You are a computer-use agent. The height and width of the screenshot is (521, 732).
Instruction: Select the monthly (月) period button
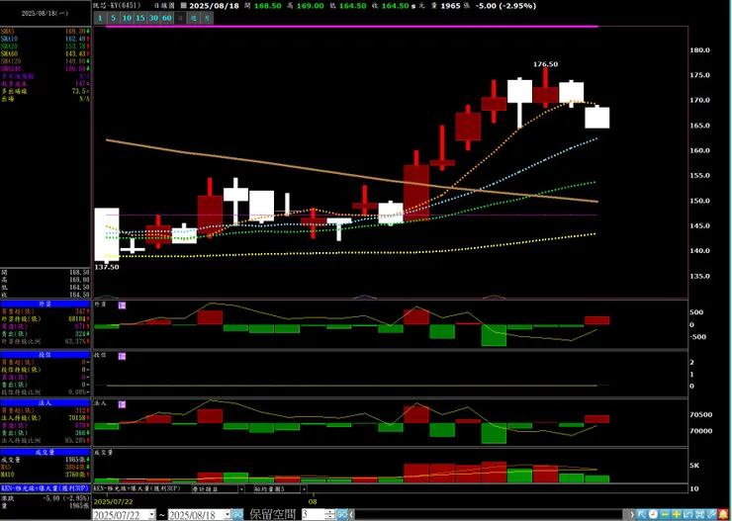click(x=208, y=18)
